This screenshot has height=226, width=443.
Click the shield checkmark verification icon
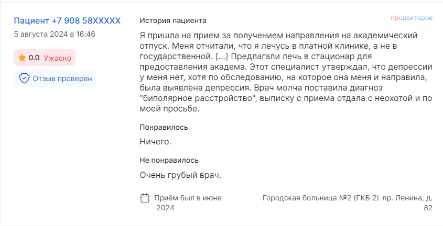point(24,78)
